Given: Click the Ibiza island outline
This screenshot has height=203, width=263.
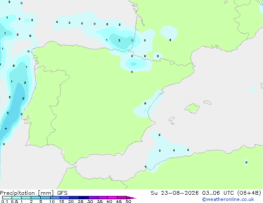Looking at the screenshot, I should tap(172, 119).
